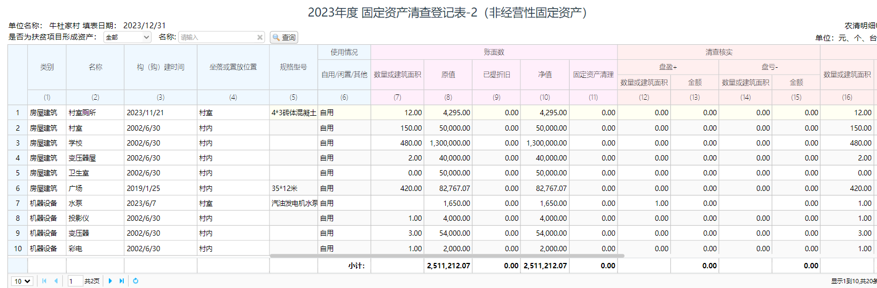The image size is (877, 288).
Task: Select the 卫生室 name cell
Action: (x=95, y=173)
